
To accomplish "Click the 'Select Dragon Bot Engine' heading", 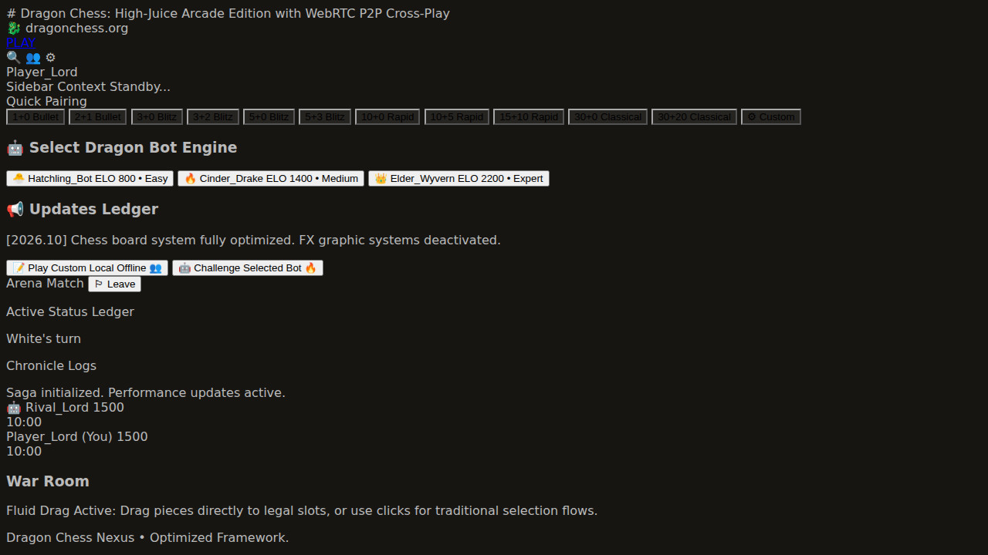I will [x=121, y=147].
